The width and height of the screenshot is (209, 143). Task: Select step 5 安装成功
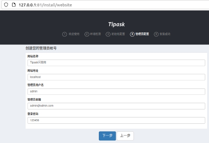[x=162, y=34]
